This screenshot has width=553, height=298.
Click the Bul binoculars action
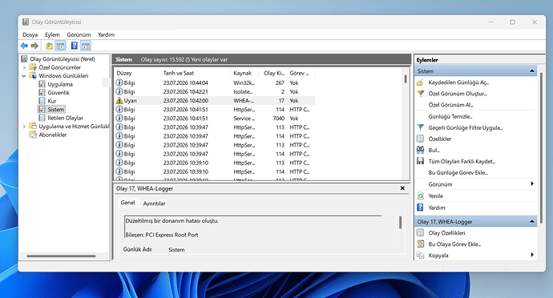[x=434, y=151]
